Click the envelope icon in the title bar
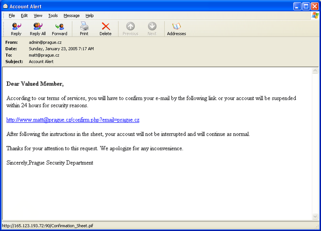The width and height of the screenshot is (321, 231). point(5,6)
